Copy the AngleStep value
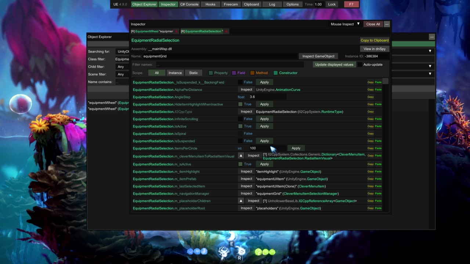470x264 pixels. tap(370, 97)
